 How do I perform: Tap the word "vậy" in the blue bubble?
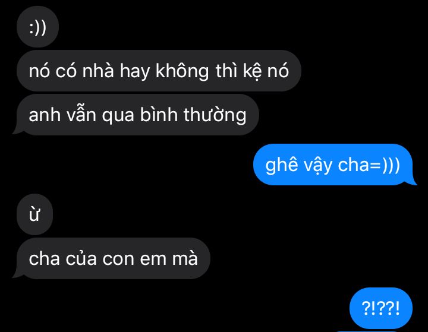[317, 166]
